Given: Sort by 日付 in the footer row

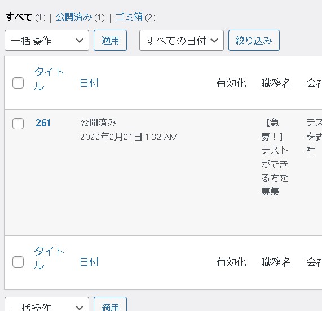Looking at the screenshot, I should coord(89,262).
